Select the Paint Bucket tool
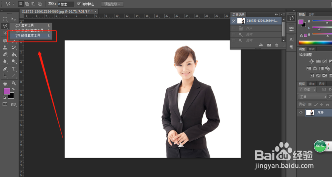Viewport: 332px width, 177px height. [14, 54]
